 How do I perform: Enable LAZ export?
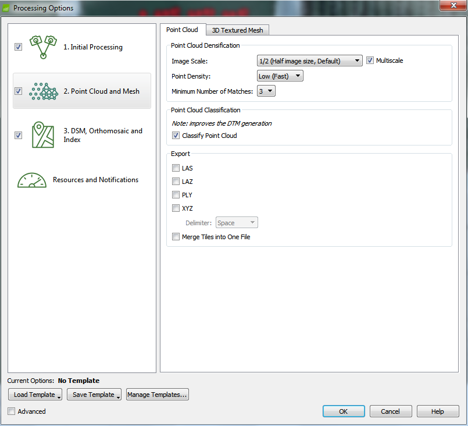pos(176,182)
